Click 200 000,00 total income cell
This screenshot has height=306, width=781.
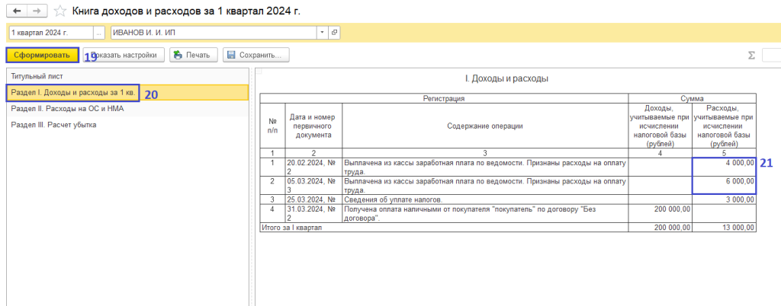click(660, 228)
